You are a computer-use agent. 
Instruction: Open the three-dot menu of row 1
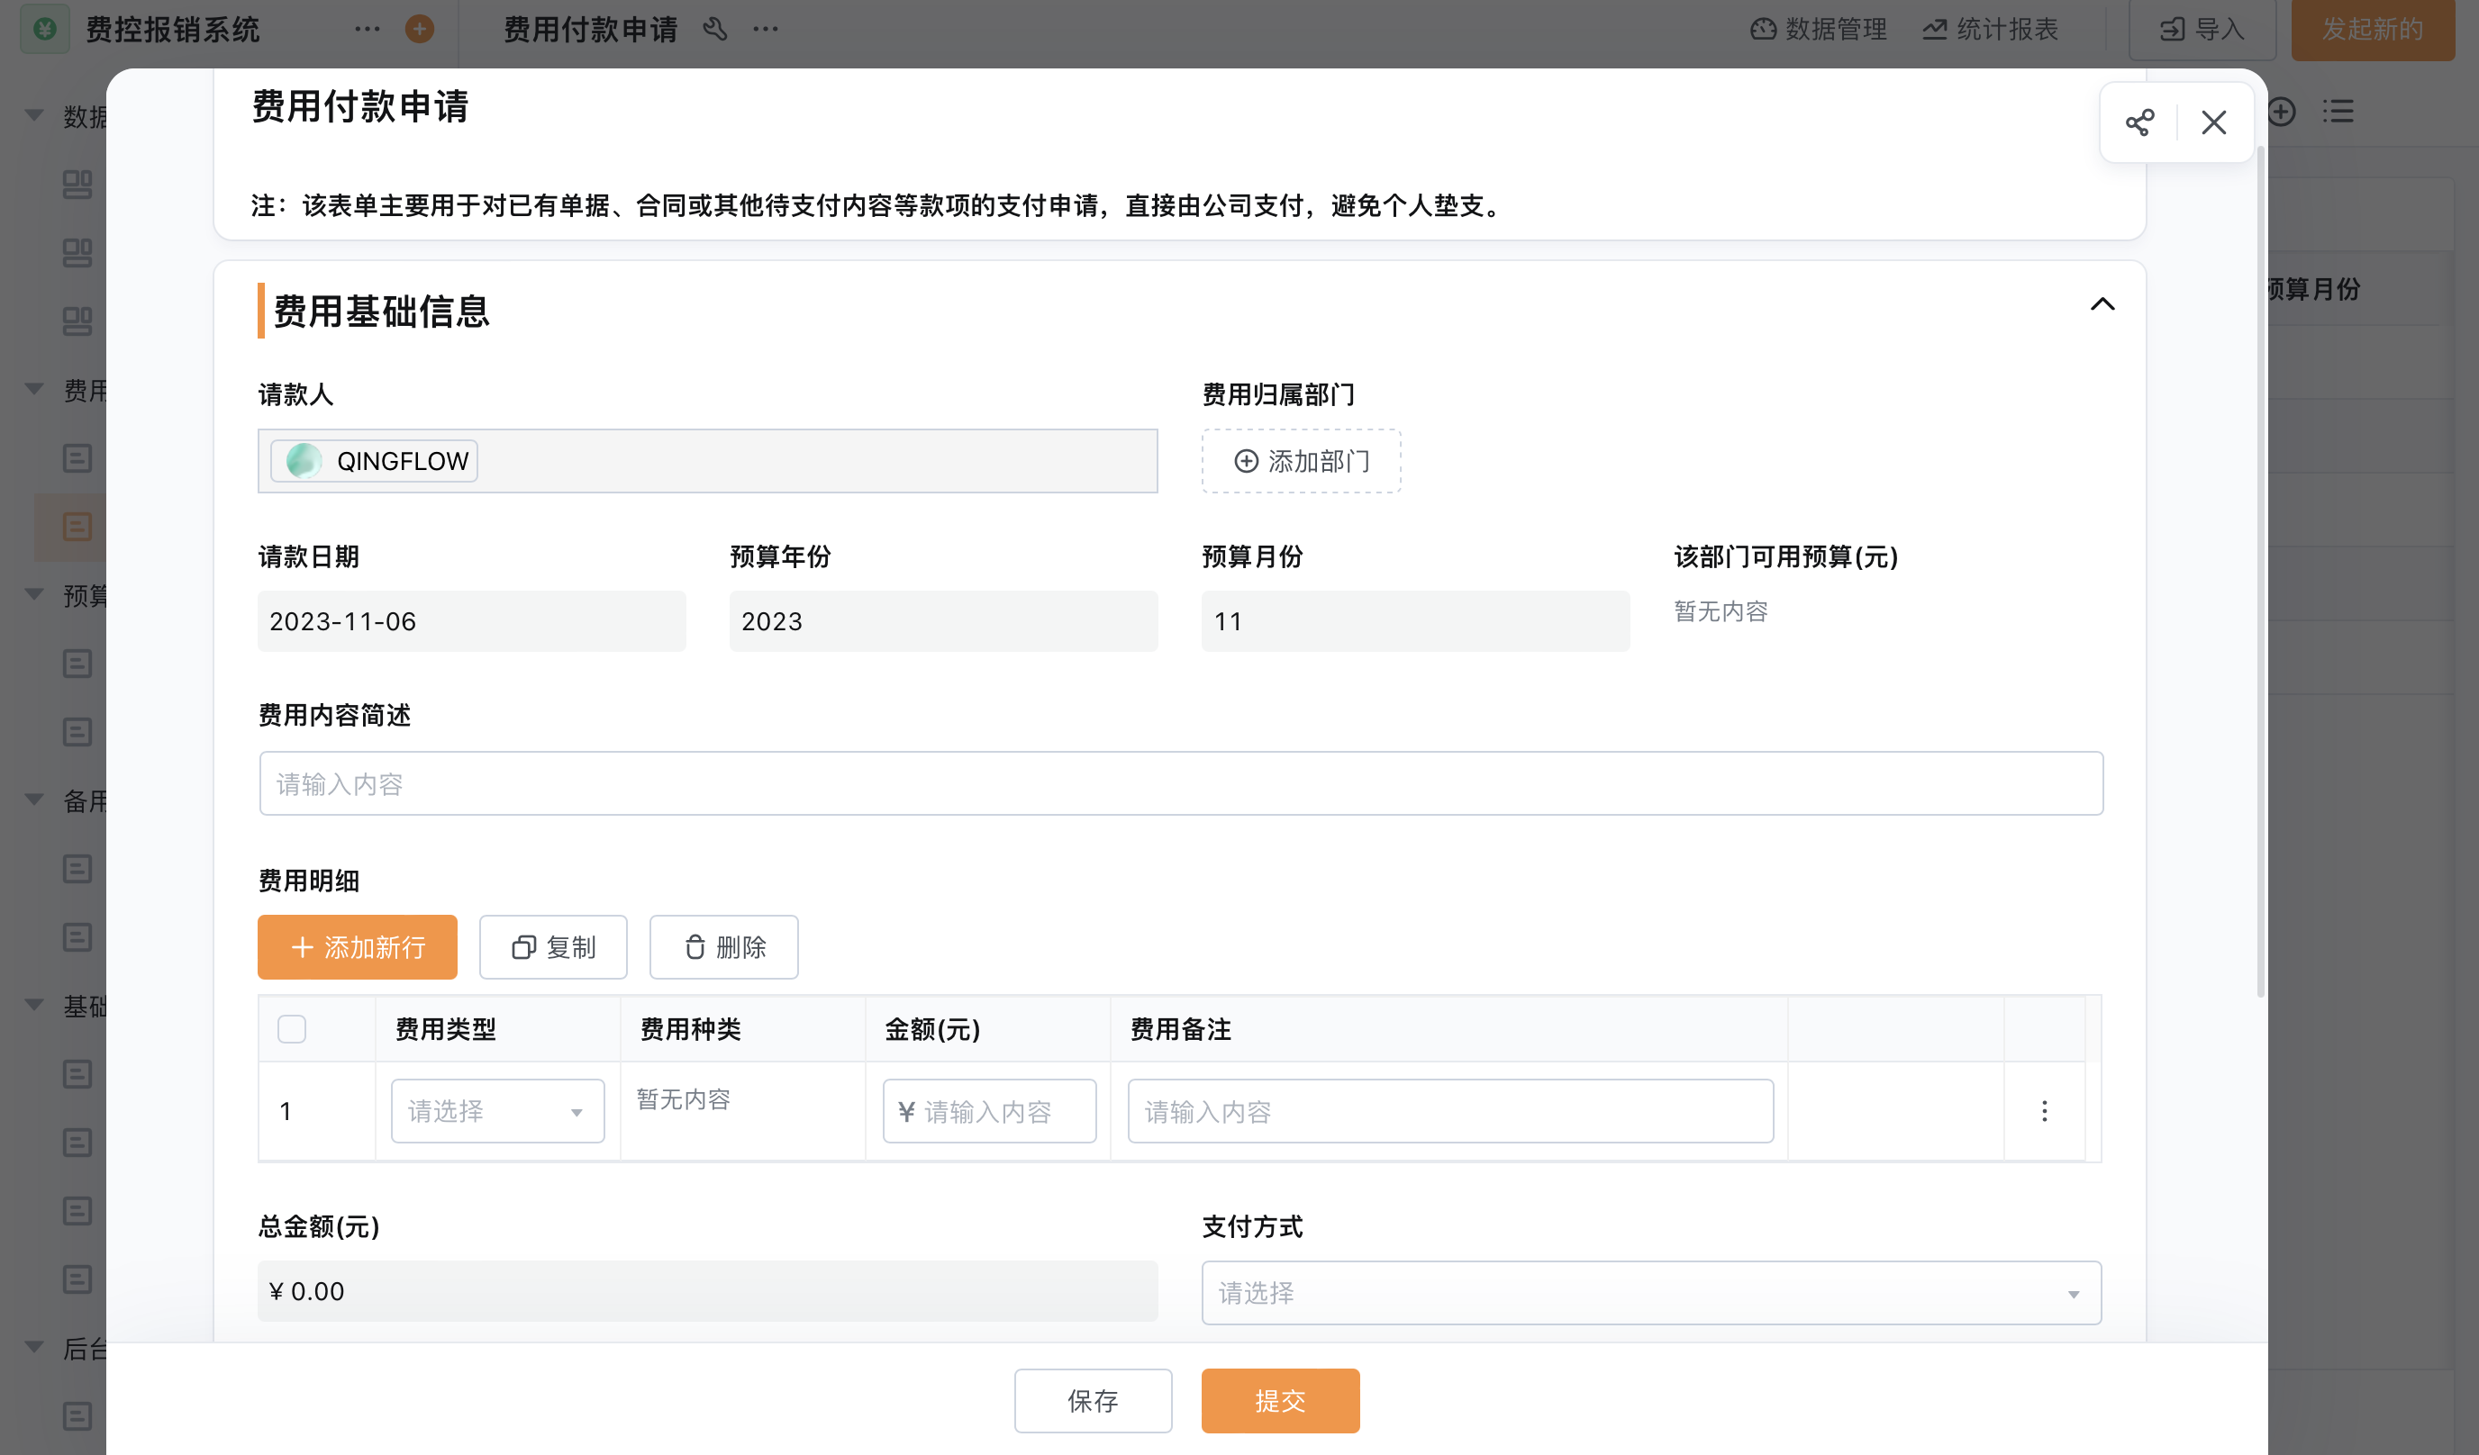pos(2044,1111)
